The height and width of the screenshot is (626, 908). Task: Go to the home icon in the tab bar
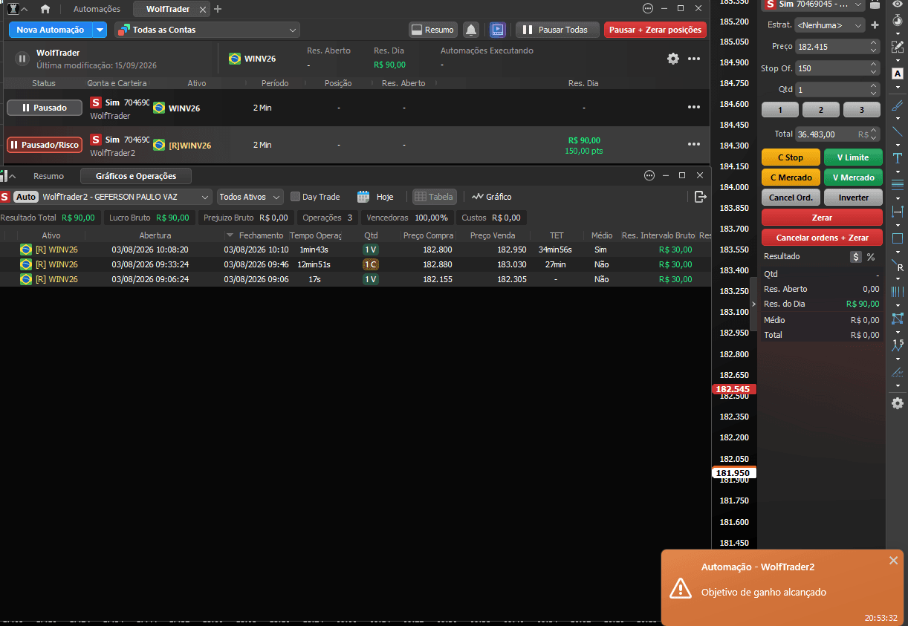[x=45, y=9]
